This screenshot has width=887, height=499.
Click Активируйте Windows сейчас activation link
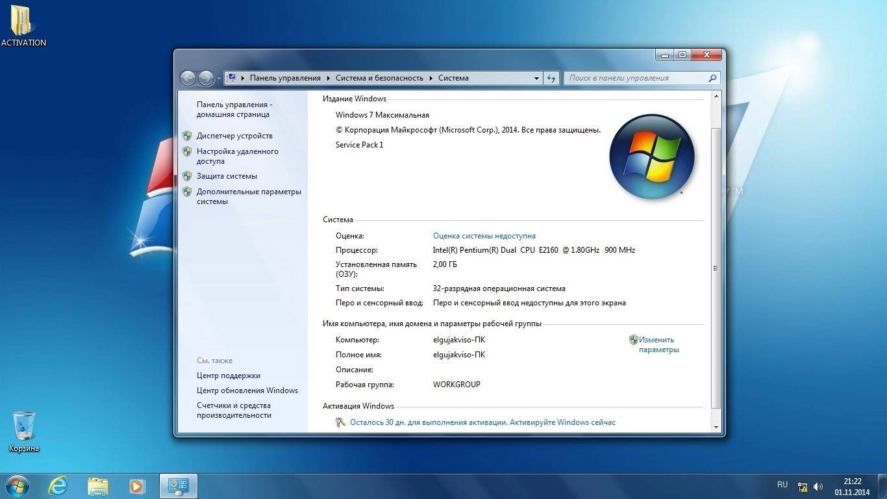(482, 422)
